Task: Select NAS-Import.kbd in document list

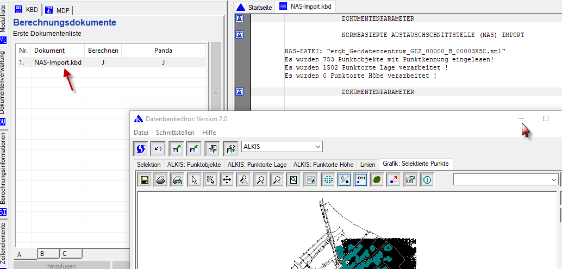Action: 58,62
